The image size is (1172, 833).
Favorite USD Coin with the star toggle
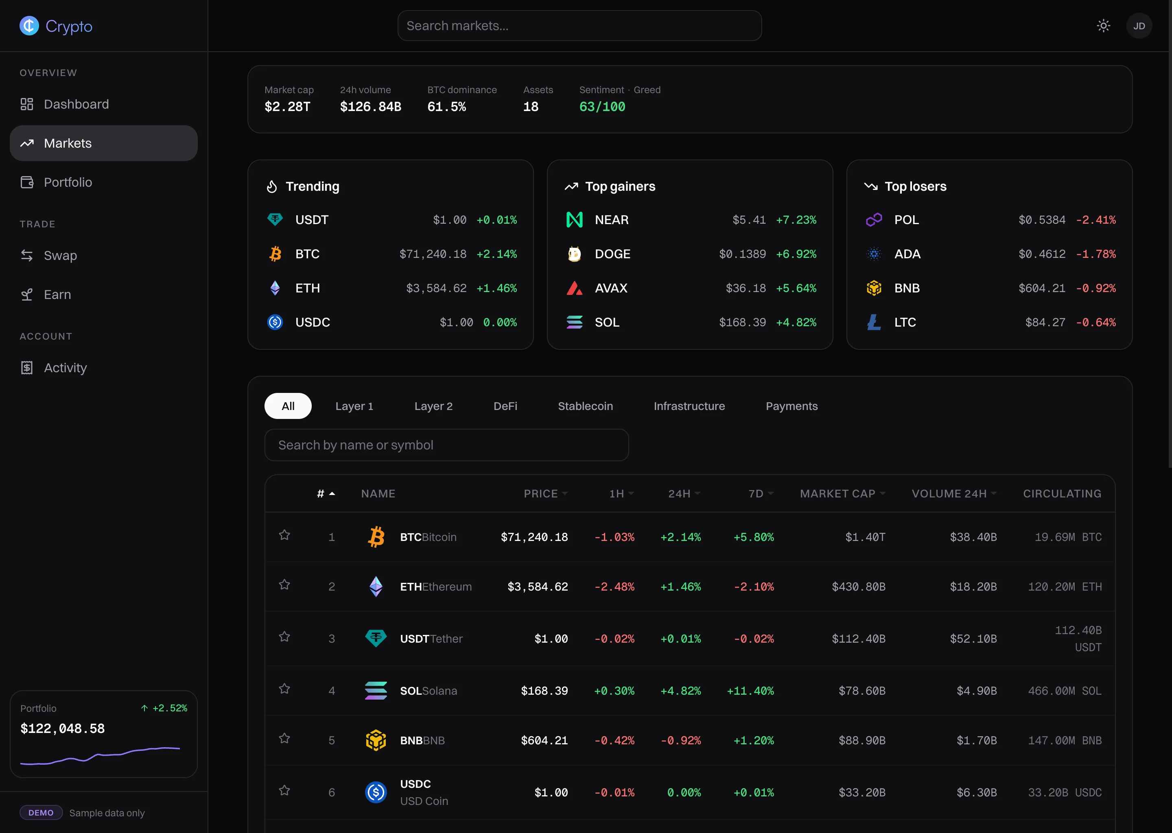284,790
